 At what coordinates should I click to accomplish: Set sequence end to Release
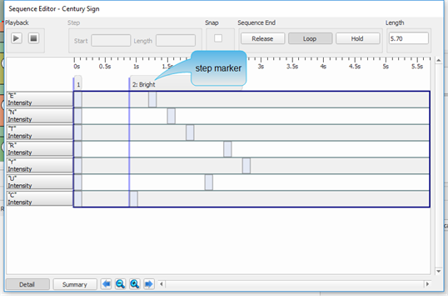pyautogui.click(x=262, y=38)
